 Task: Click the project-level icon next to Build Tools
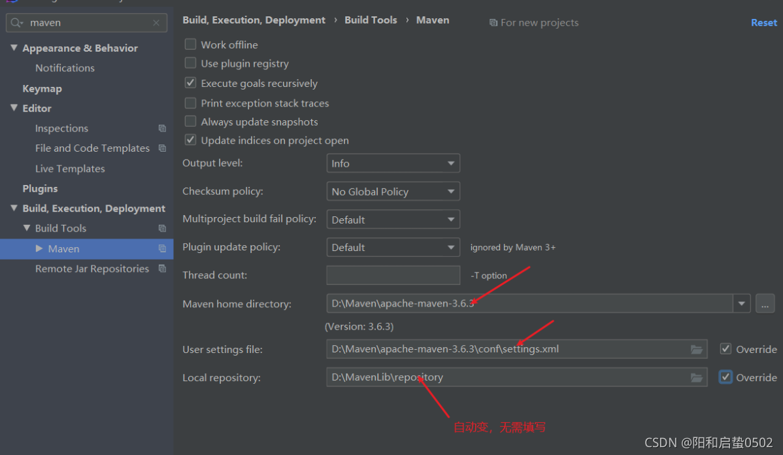coord(162,228)
